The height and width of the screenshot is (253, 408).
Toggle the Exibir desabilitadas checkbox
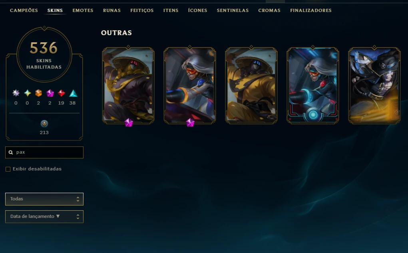(8, 169)
